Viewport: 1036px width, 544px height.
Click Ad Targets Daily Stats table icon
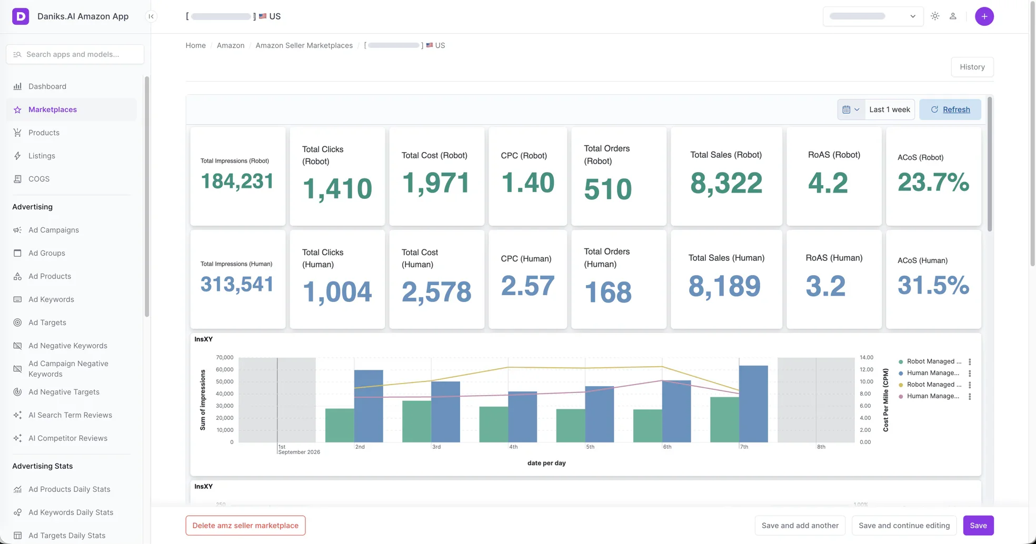coord(17,536)
